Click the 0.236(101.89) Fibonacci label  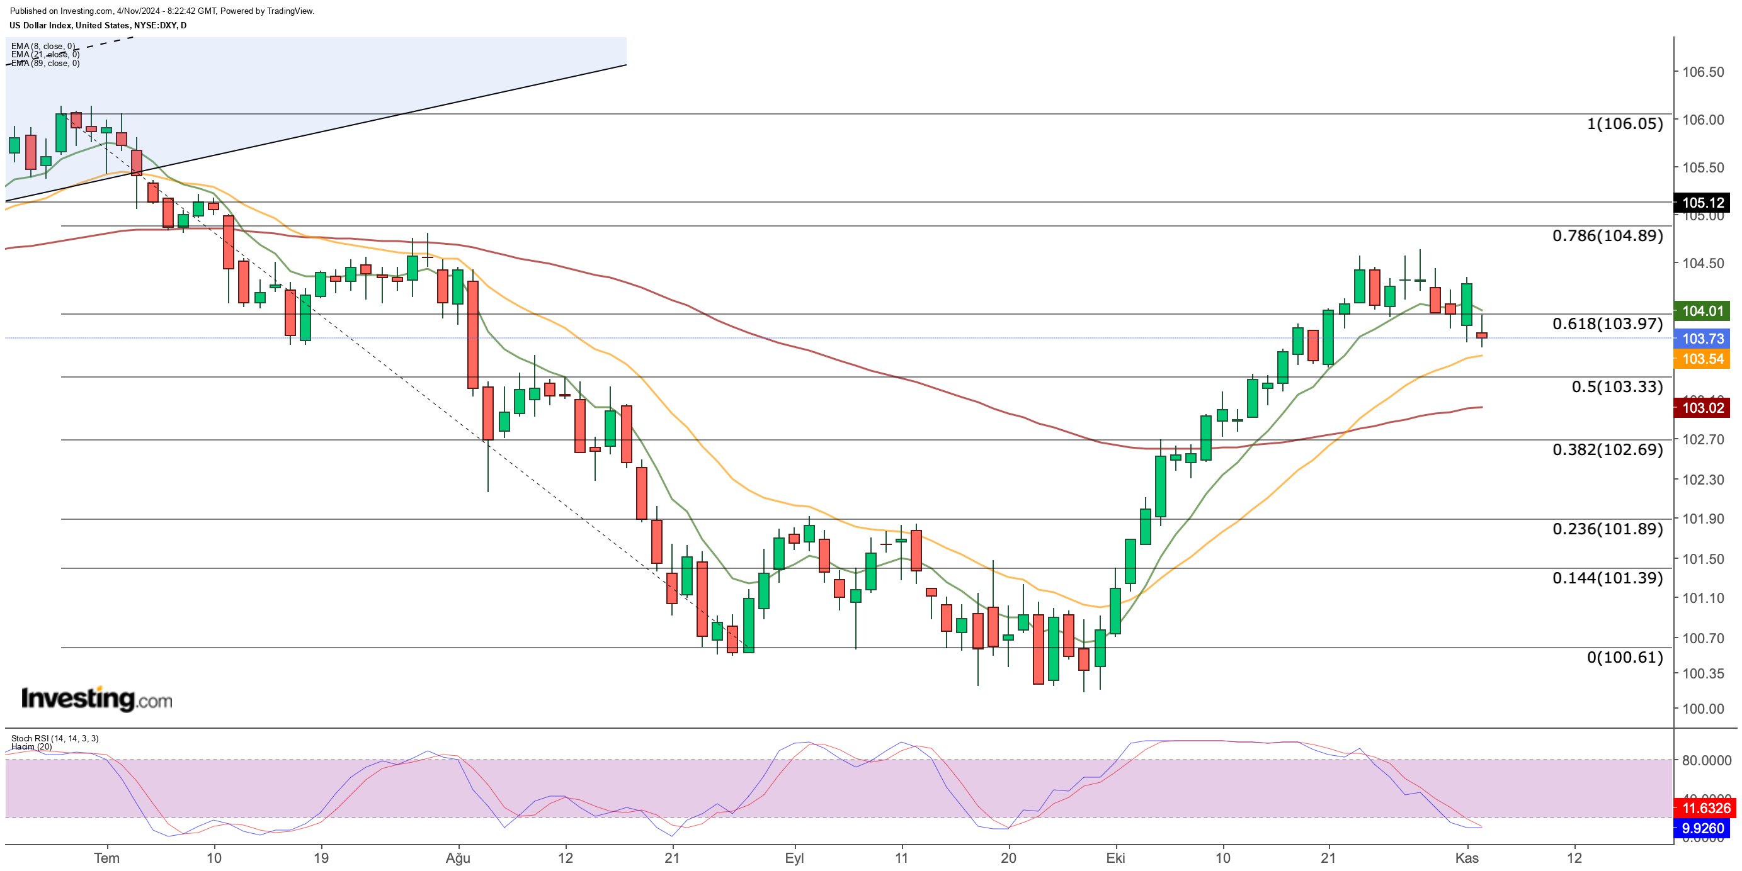click(x=1607, y=529)
